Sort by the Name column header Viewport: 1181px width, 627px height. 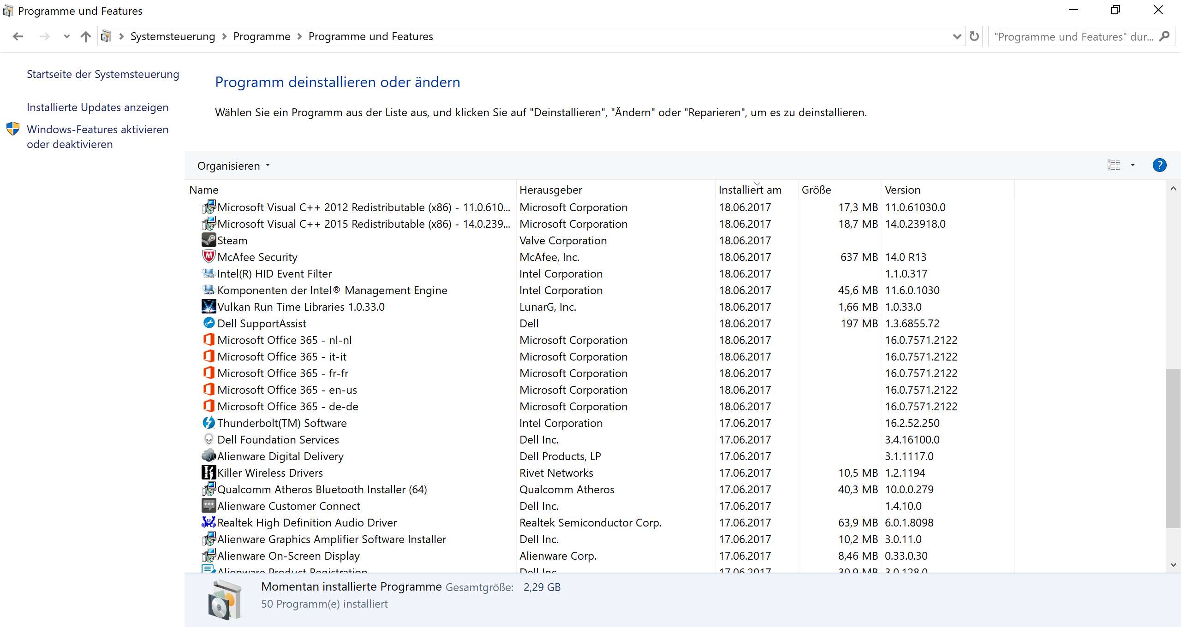[x=352, y=189]
